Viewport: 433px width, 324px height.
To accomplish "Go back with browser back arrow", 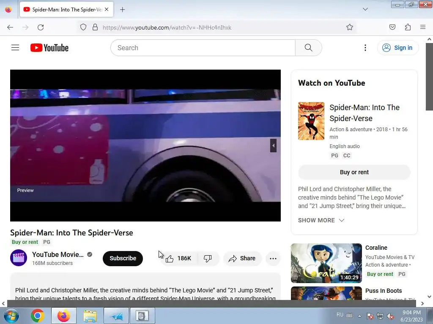I will click(x=10, y=27).
